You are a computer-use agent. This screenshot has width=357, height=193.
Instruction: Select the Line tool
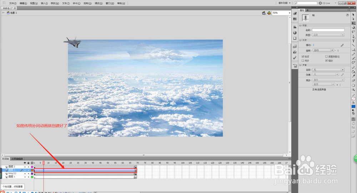point(353,45)
